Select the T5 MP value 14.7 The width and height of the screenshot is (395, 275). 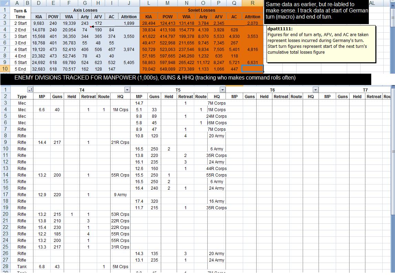point(139,103)
